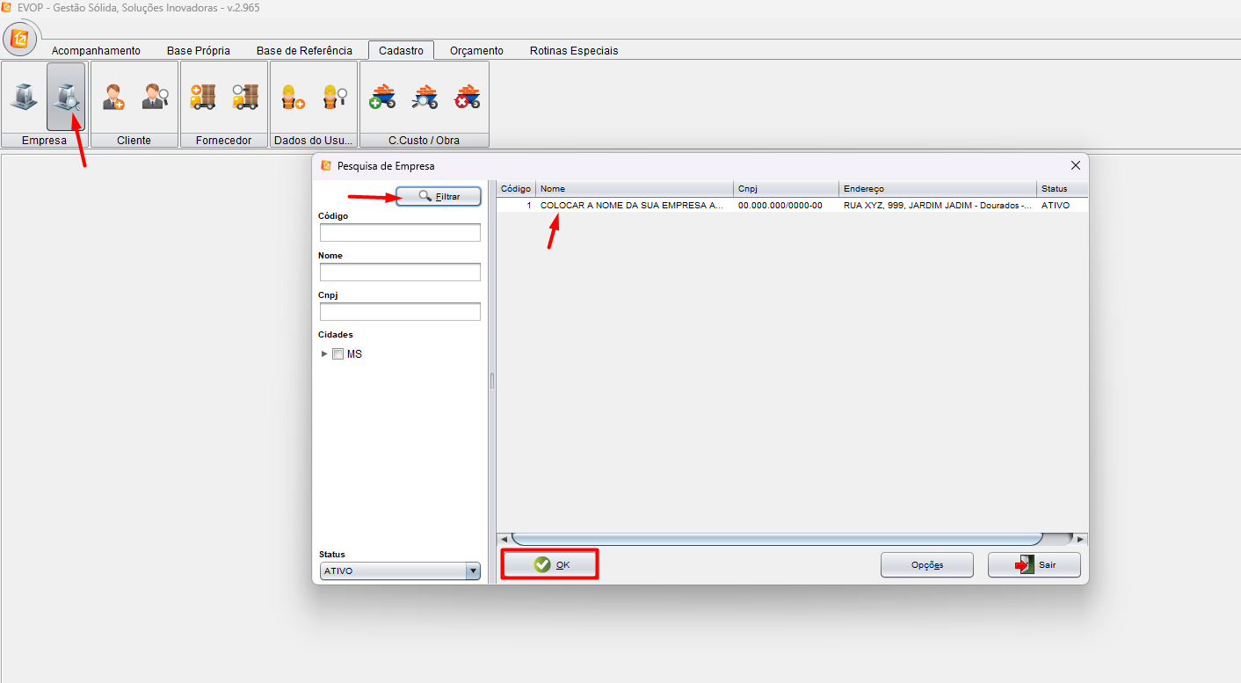Click delete cost center wheelbarrow icon
Image resolution: width=1241 pixels, height=683 pixels.
tap(467, 97)
